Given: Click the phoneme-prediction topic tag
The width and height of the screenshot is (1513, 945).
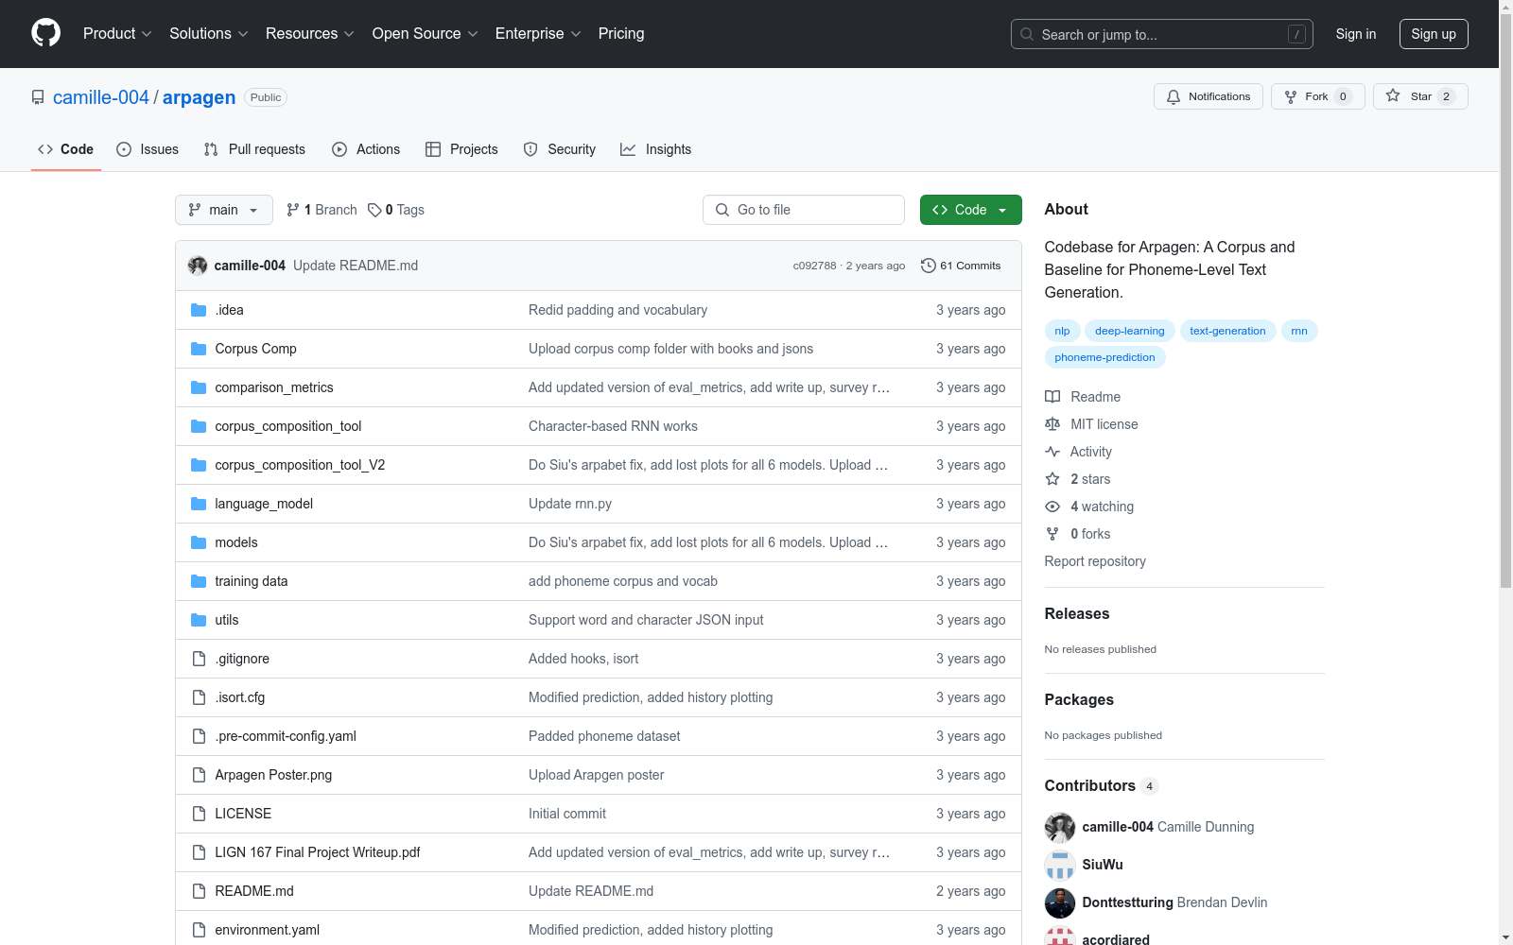Looking at the screenshot, I should click(x=1104, y=357).
